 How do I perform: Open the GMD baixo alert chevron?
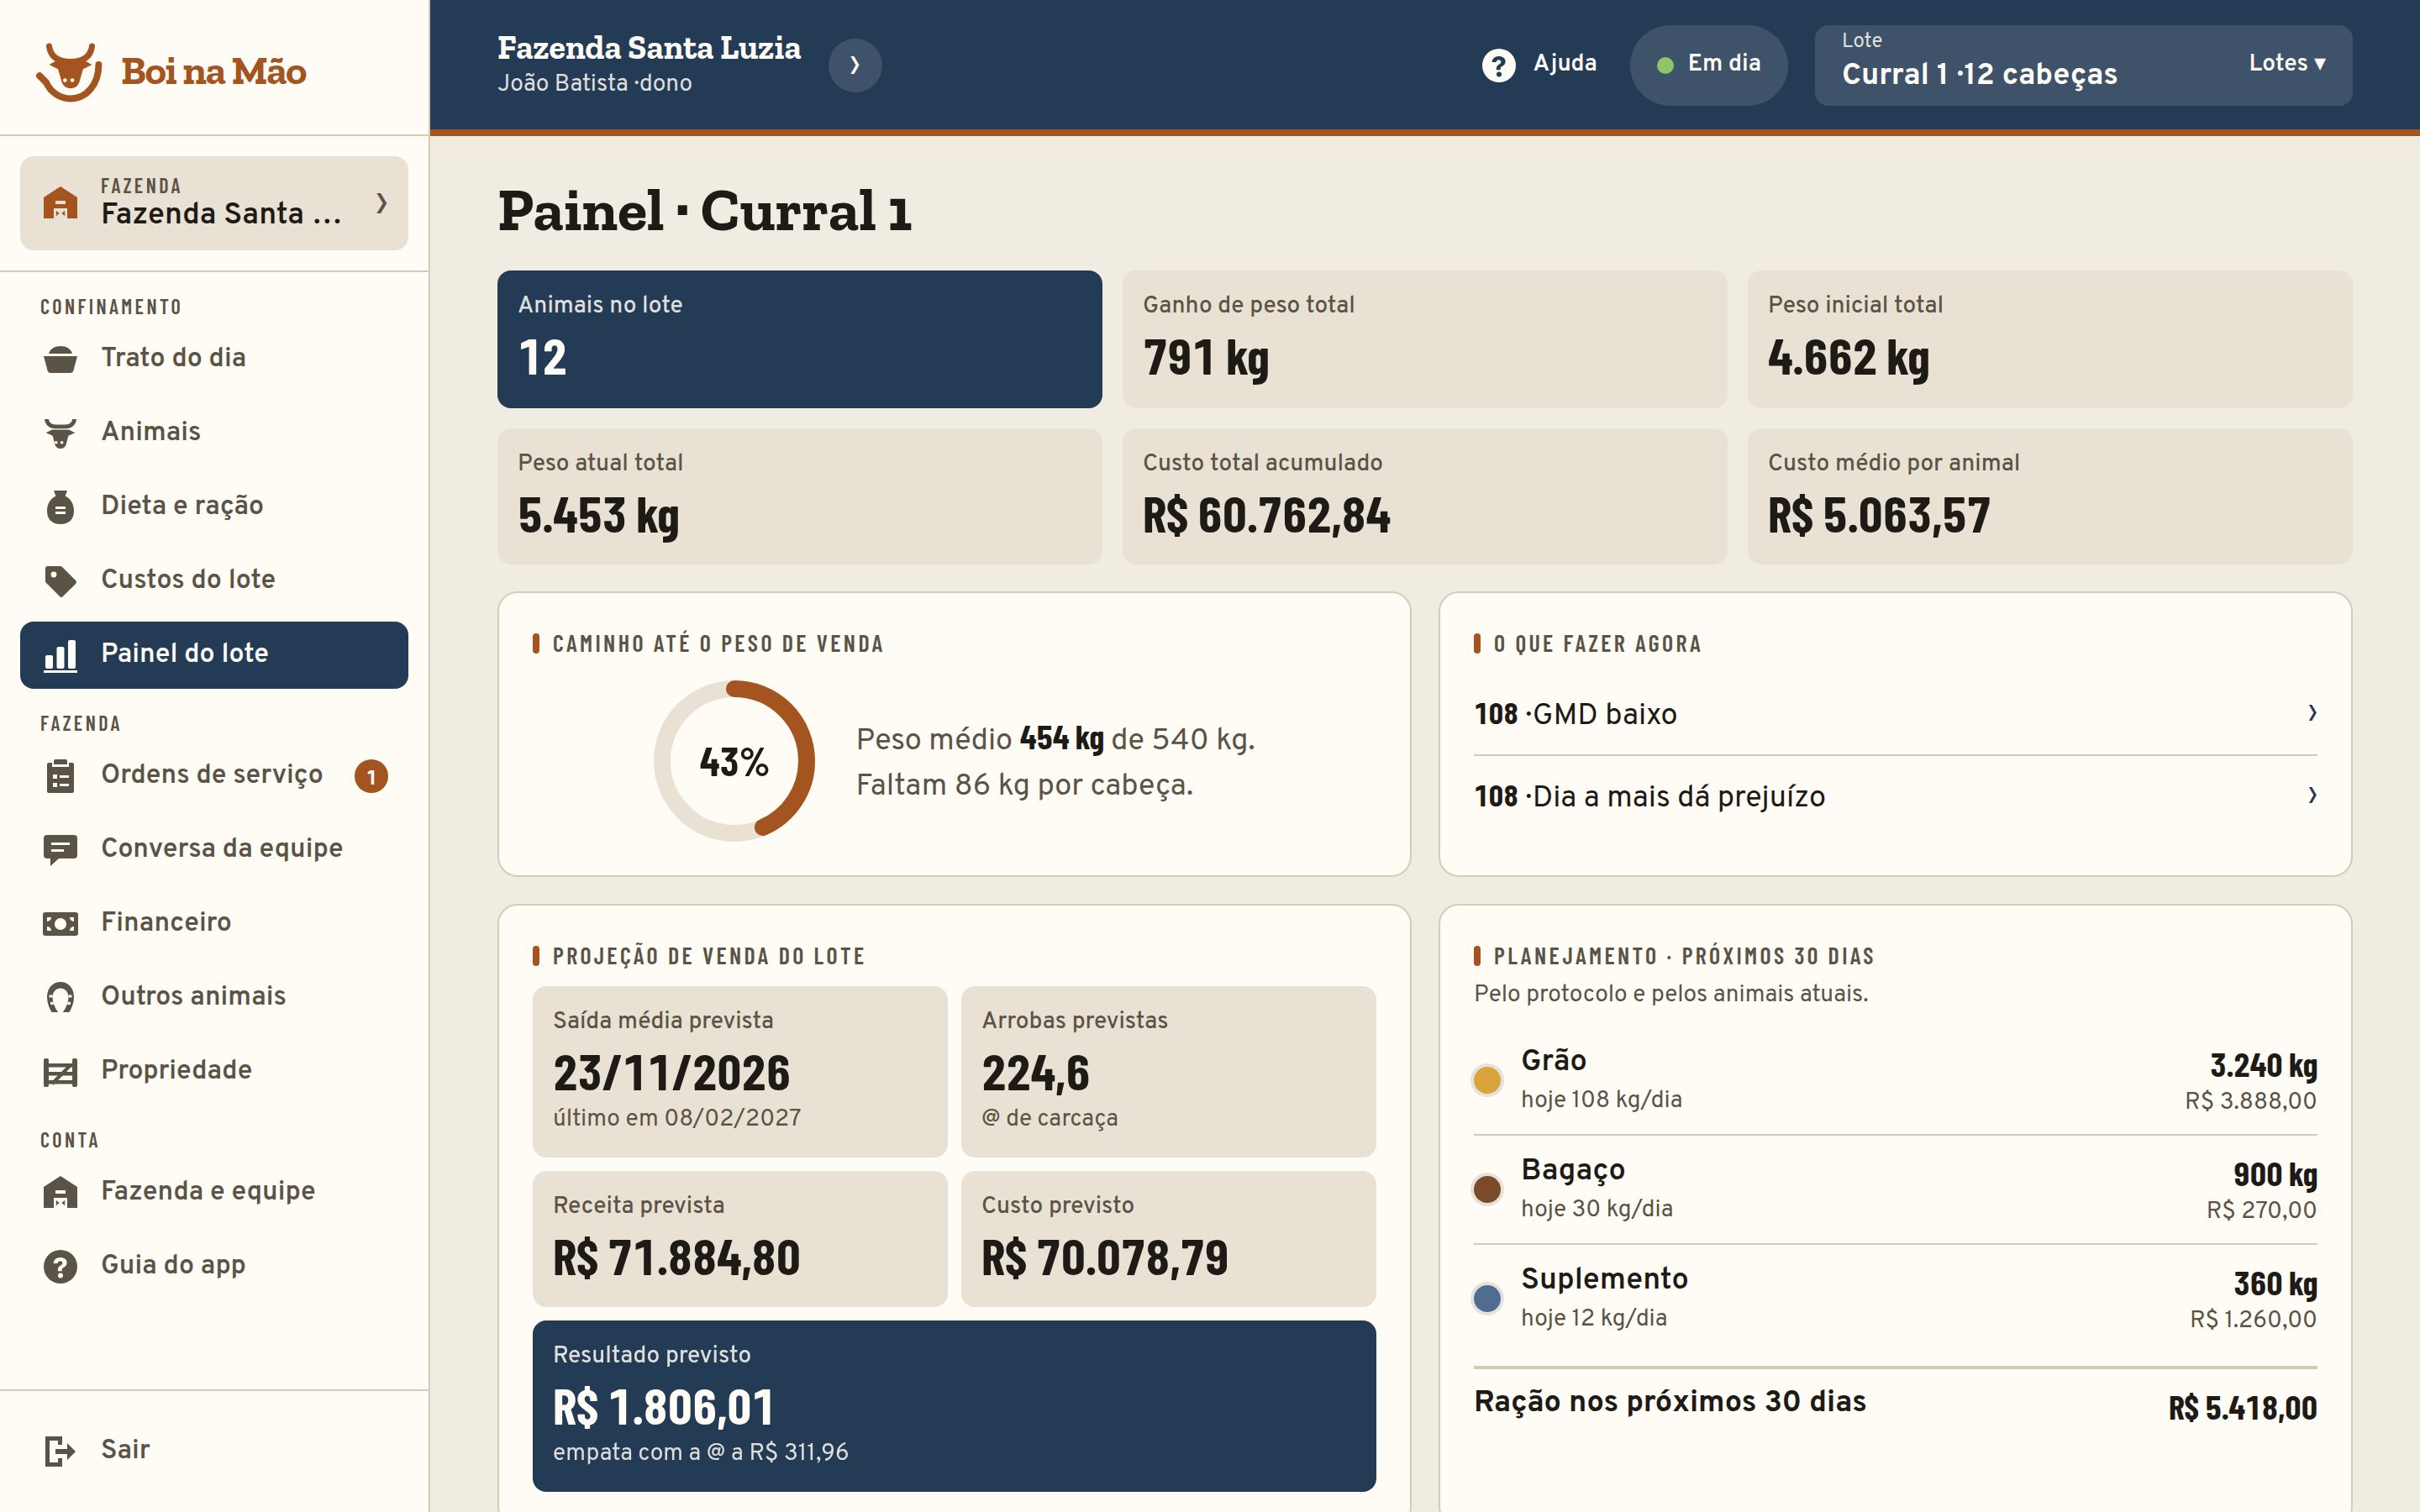tap(2312, 713)
